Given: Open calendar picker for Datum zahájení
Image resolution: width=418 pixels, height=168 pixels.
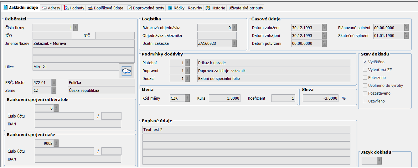Looking at the screenshot, I should pos(324,36).
